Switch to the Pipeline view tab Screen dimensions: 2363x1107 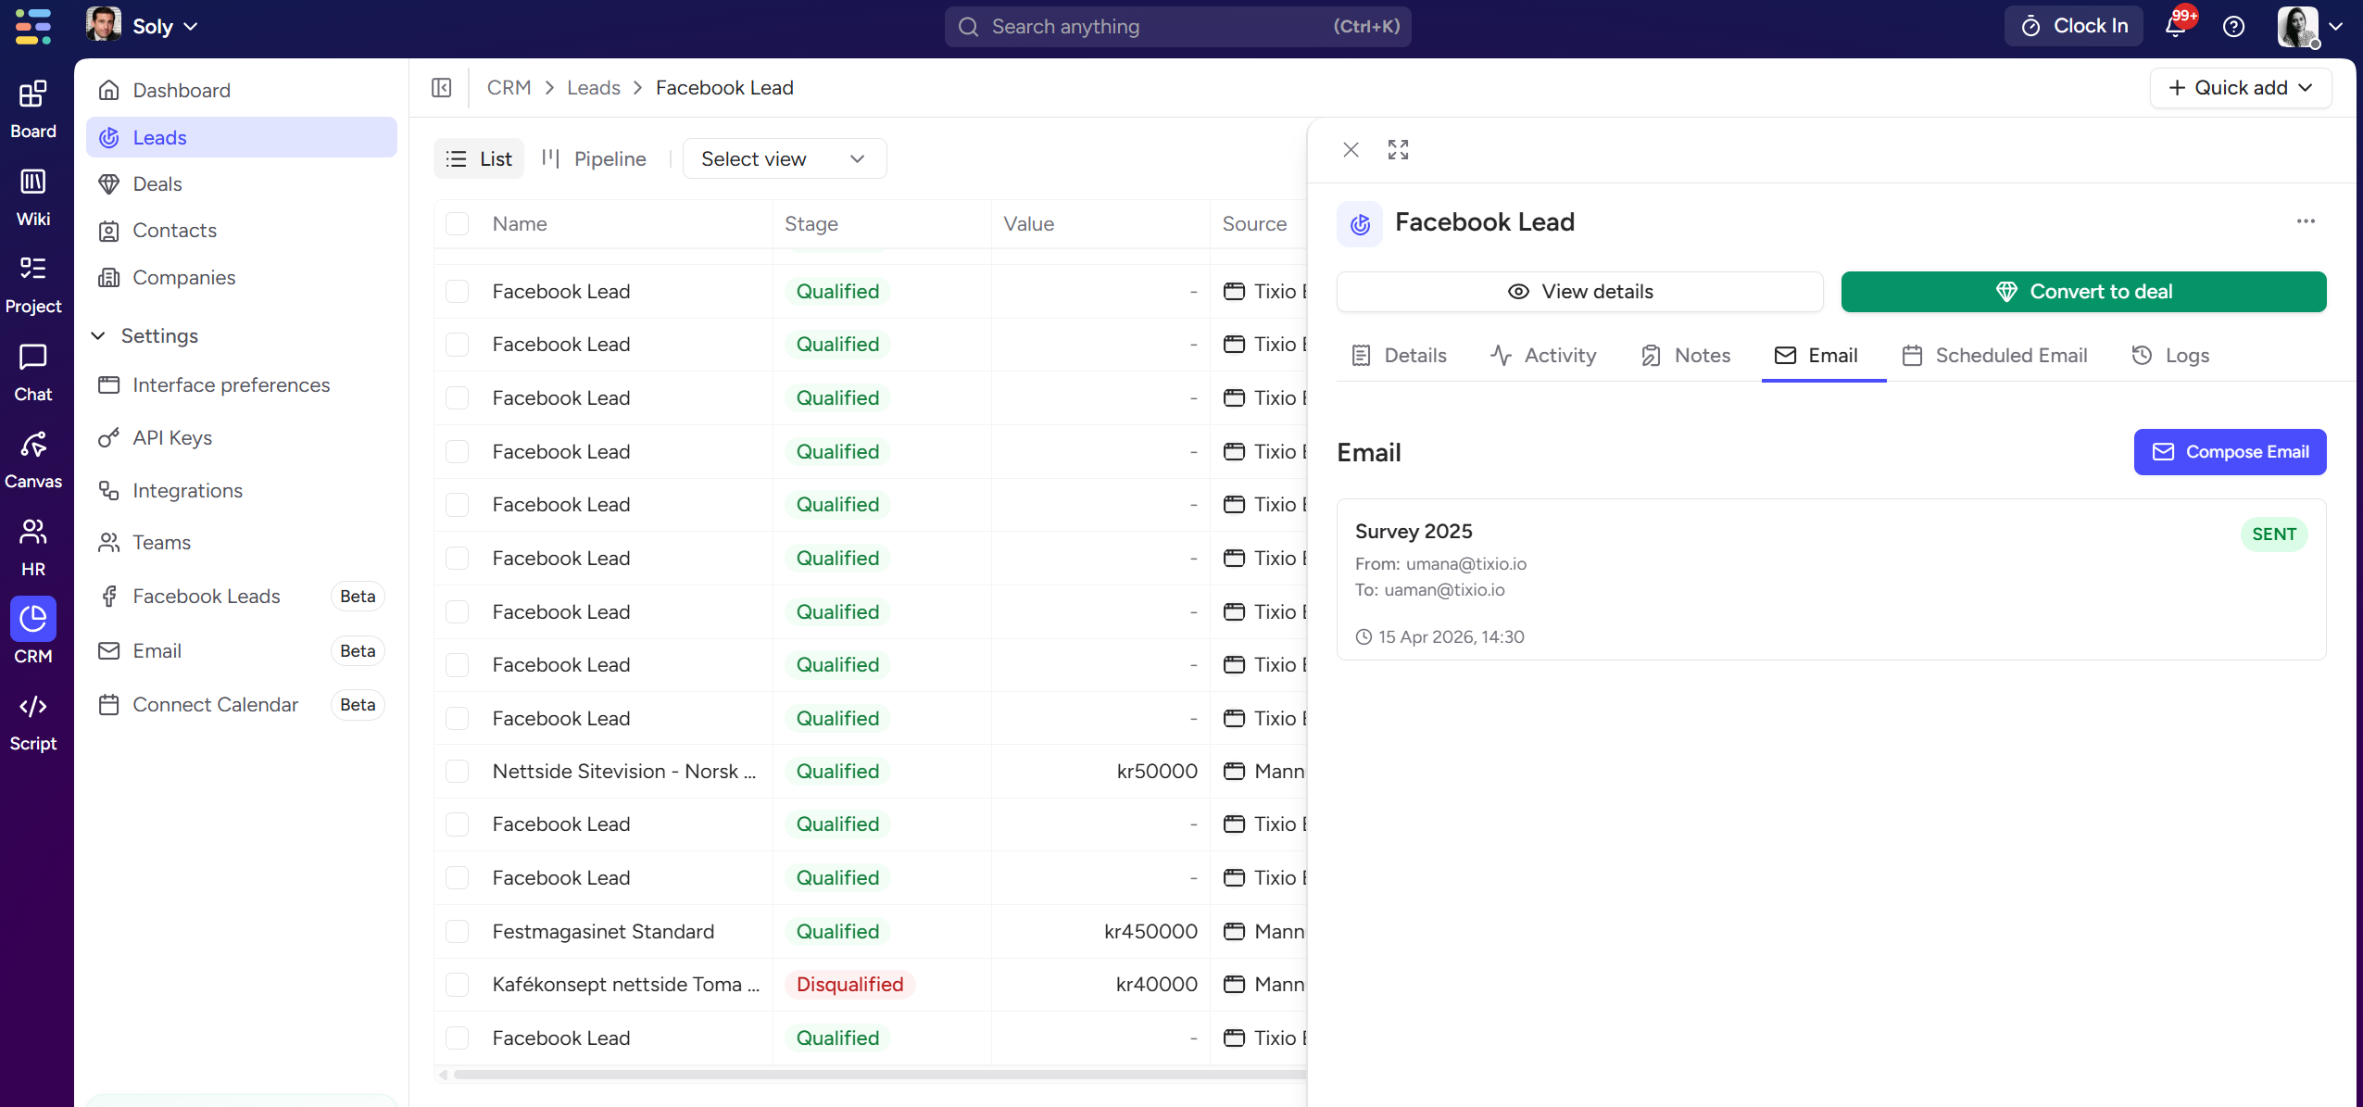(x=594, y=159)
